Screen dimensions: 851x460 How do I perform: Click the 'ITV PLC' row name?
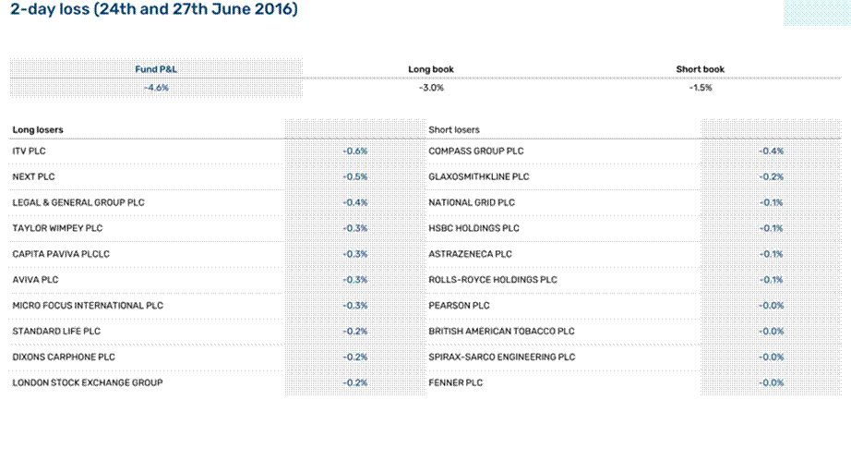coord(29,151)
